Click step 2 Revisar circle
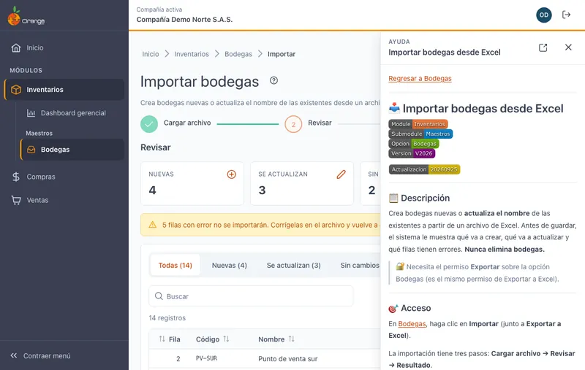This screenshot has width=585, height=370. tap(293, 124)
